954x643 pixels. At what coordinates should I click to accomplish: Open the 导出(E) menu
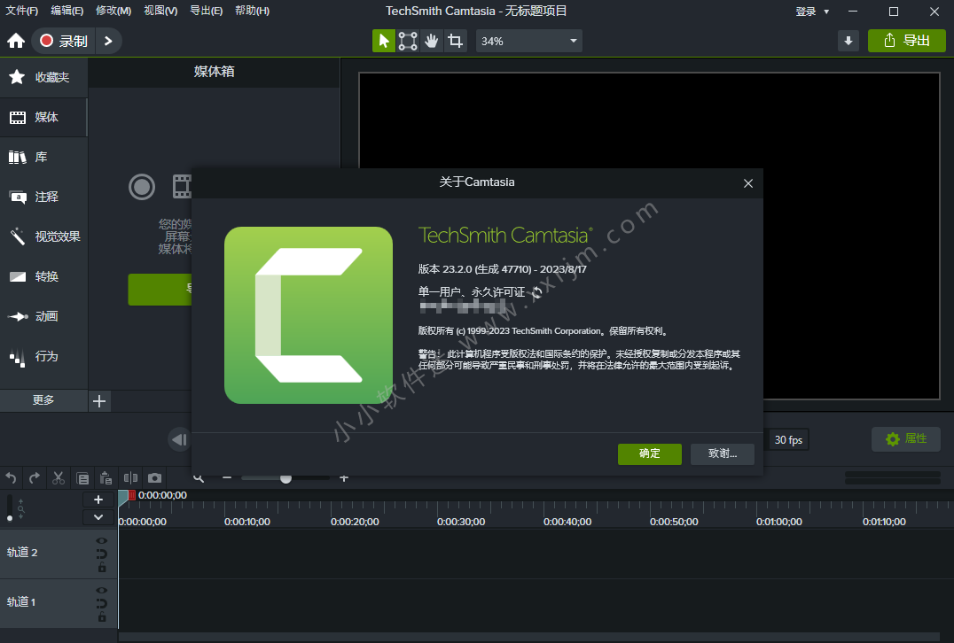pyautogui.click(x=207, y=11)
